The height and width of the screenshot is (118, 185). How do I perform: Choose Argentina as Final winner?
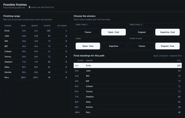pos(114,46)
